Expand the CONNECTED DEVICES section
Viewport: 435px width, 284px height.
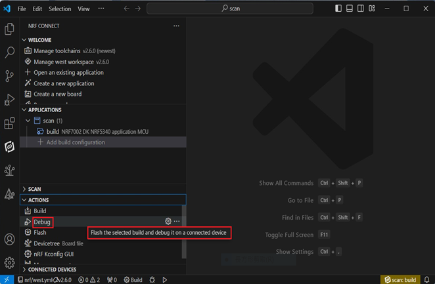[x=52, y=270]
